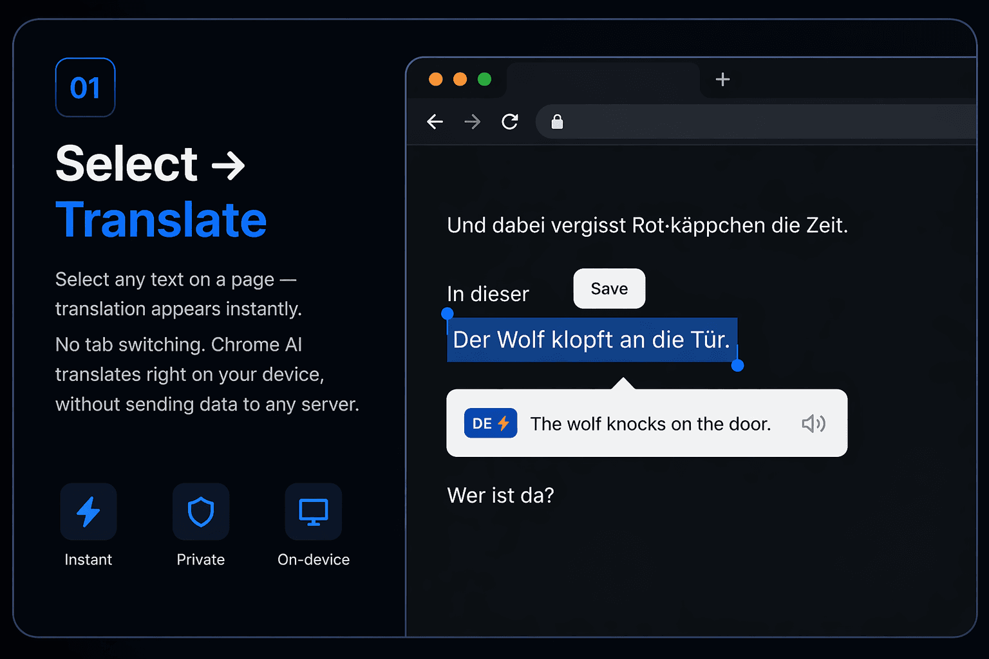This screenshot has width=989, height=659.
Task: Click the "Translate" blue heading
Action: [161, 220]
